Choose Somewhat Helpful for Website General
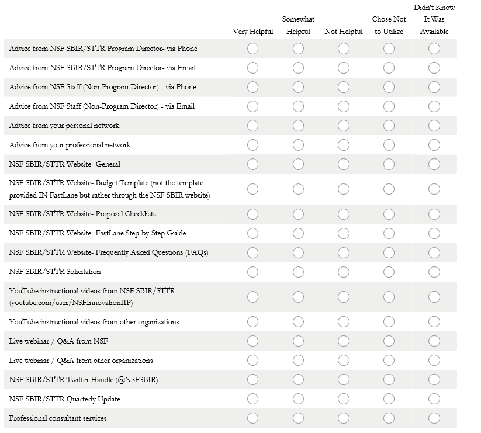This screenshot has width=481, height=433. 298,164
